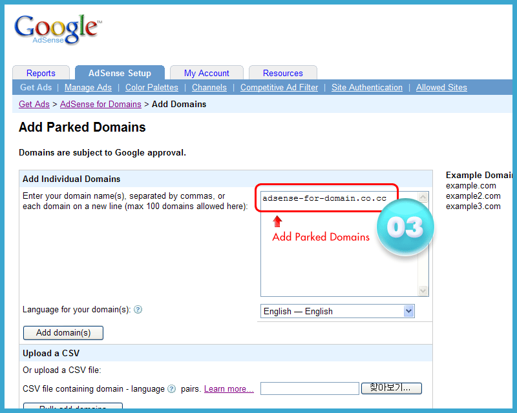Viewport: 517px width, 413px height.
Task: Click example2.com example domain text
Action: (x=473, y=196)
